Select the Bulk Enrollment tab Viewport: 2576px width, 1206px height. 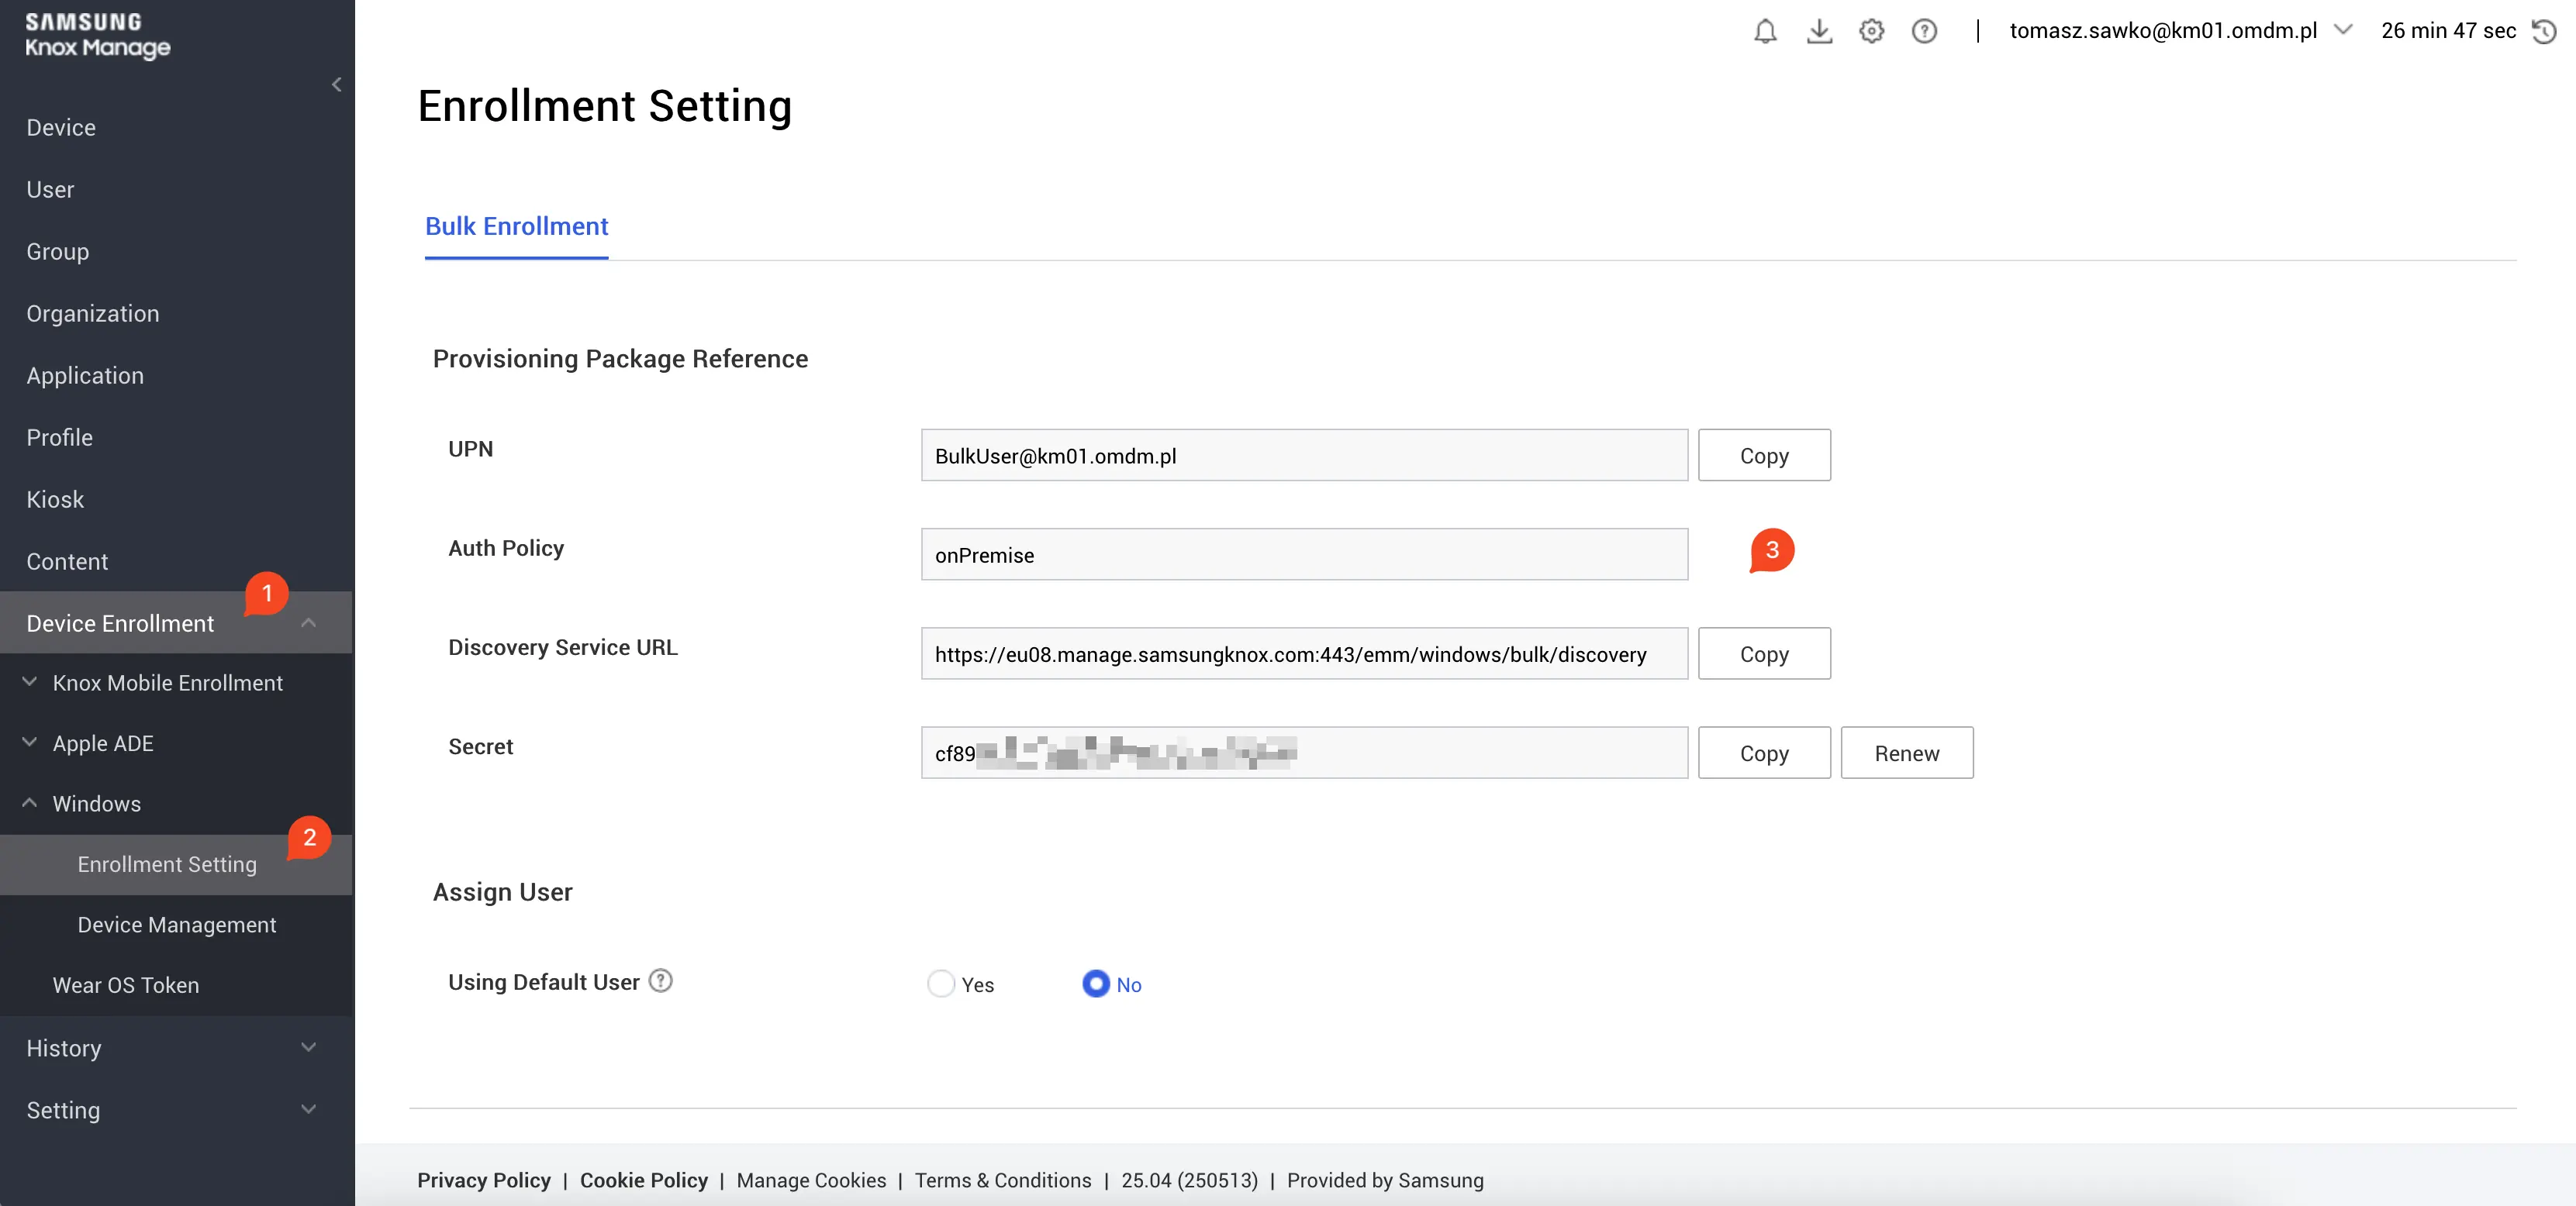[516, 227]
